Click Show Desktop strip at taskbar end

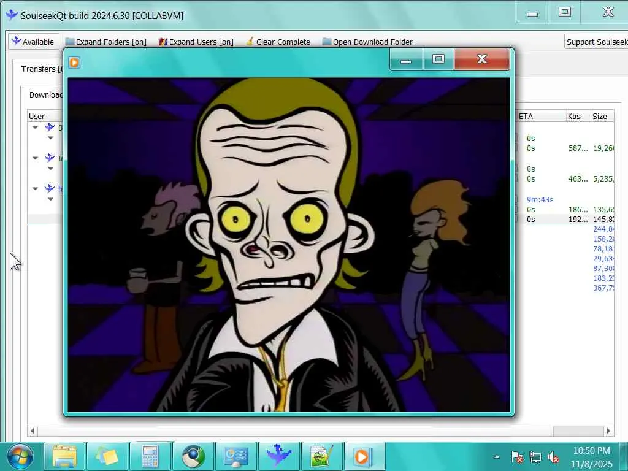(x=624, y=457)
